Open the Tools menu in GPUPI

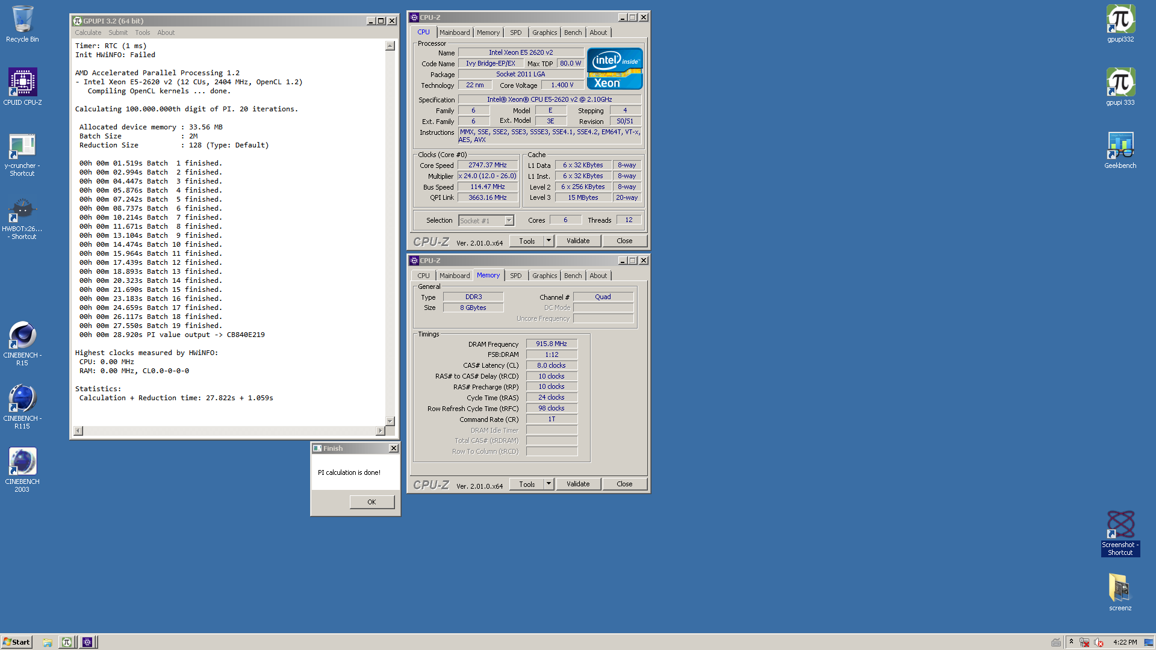pos(143,32)
